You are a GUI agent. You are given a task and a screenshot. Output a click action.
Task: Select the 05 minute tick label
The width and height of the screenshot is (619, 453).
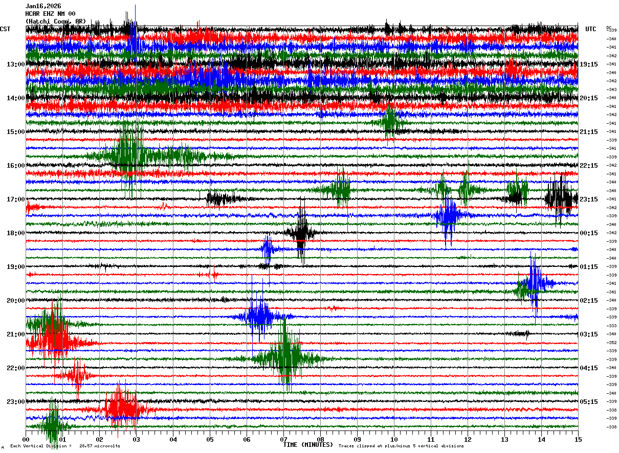click(x=210, y=440)
